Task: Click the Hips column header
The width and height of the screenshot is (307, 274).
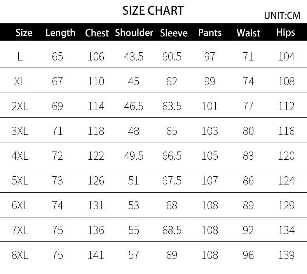Action: [x=286, y=33]
